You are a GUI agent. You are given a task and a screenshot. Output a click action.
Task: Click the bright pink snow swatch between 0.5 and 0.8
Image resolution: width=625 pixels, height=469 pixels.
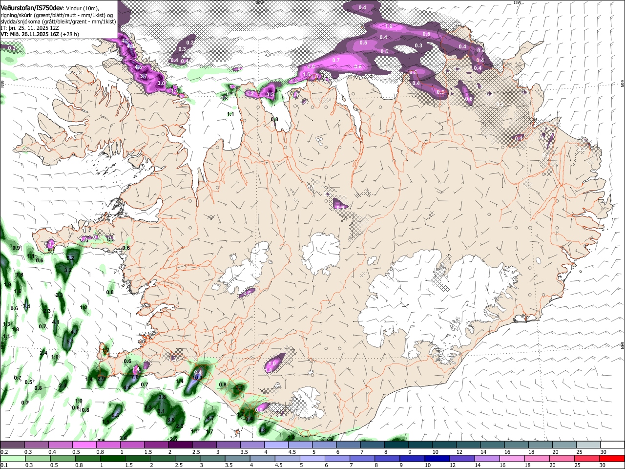84,445
